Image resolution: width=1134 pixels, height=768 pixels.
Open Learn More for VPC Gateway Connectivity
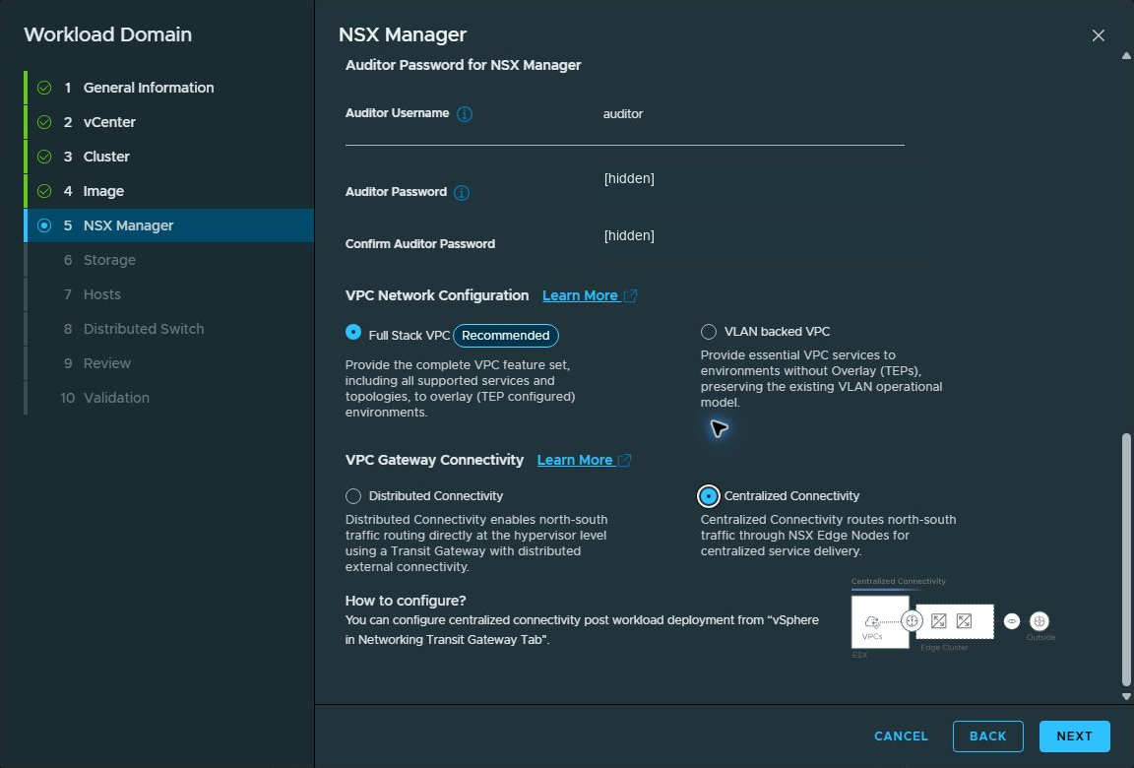click(575, 460)
